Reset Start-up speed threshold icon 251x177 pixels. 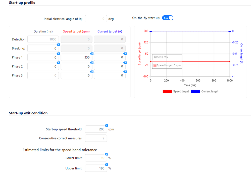107,125
